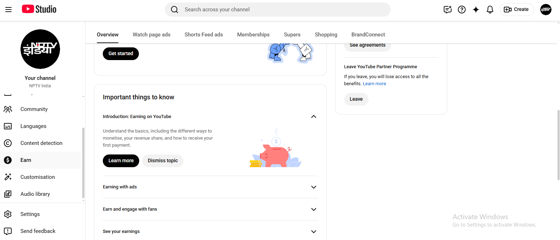Expand the Earning with ads section
Viewport: 560px width, 240px height.
click(313, 187)
